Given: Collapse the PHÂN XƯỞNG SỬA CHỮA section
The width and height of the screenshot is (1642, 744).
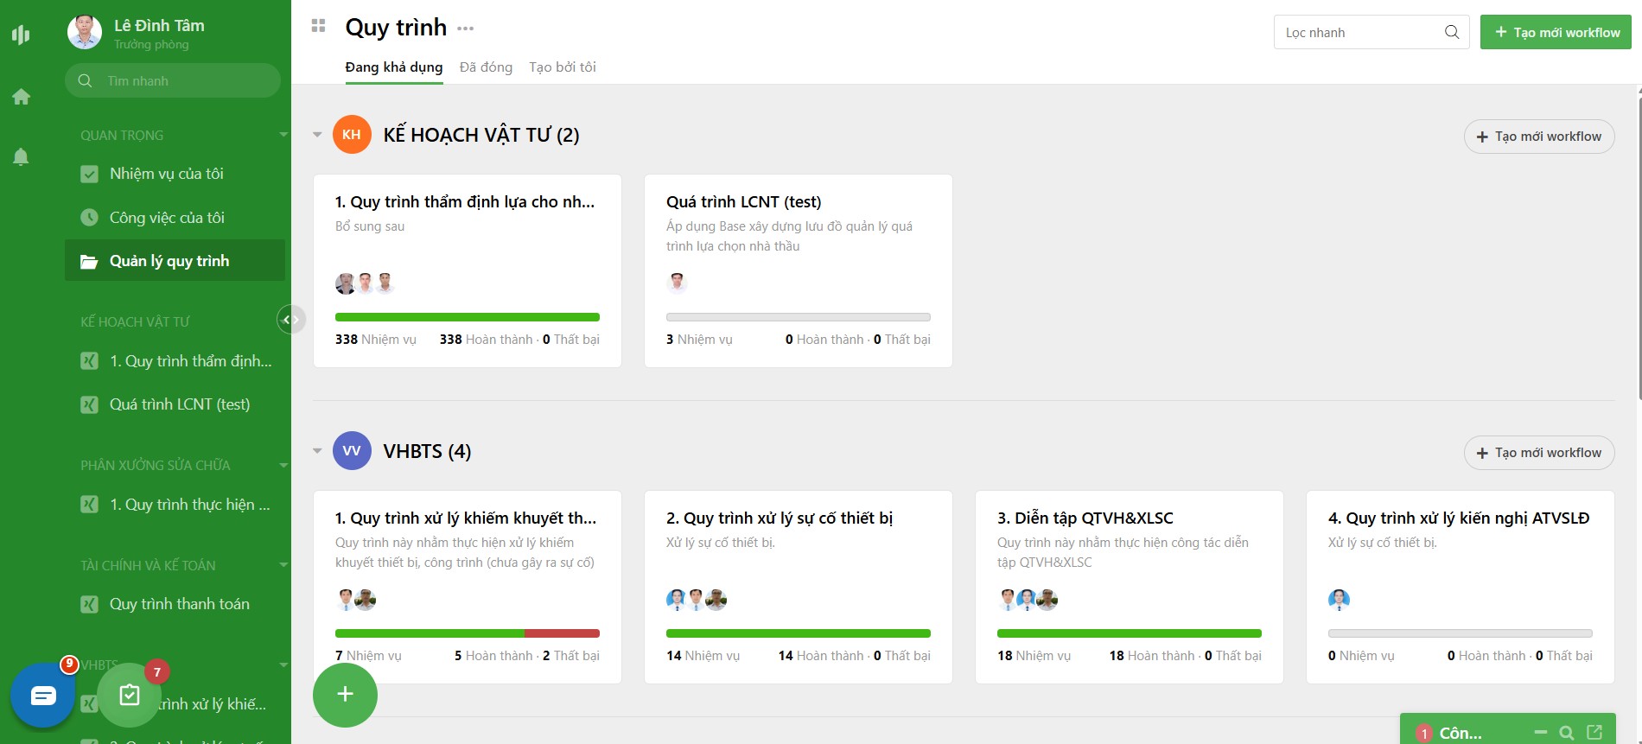Looking at the screenshot, I should click(x=283, y=465).
